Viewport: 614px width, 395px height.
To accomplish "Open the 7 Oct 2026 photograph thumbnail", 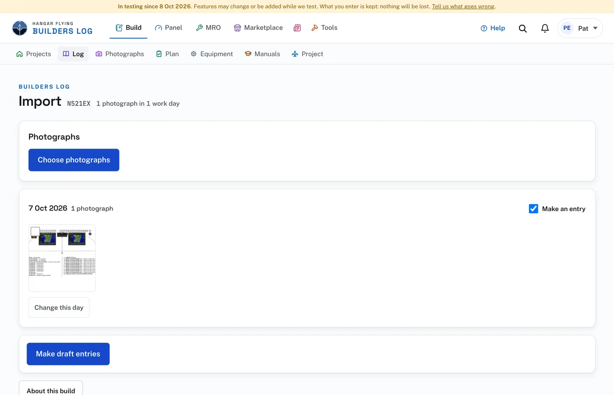I will pos(62,258).
